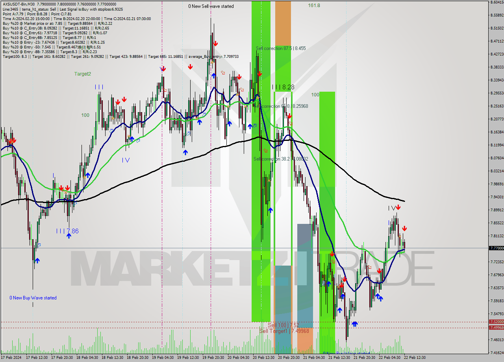Click the '21 Feb 04:30' time axis label
Image resolution: width=504 pixels, height=362 pixels.
[314, 357]
